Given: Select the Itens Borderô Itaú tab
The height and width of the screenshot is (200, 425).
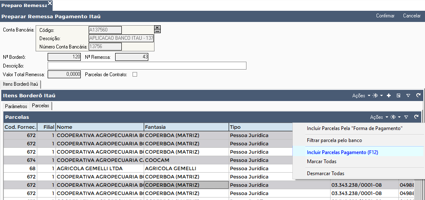Looking at the screenshot, I should 20,84.
